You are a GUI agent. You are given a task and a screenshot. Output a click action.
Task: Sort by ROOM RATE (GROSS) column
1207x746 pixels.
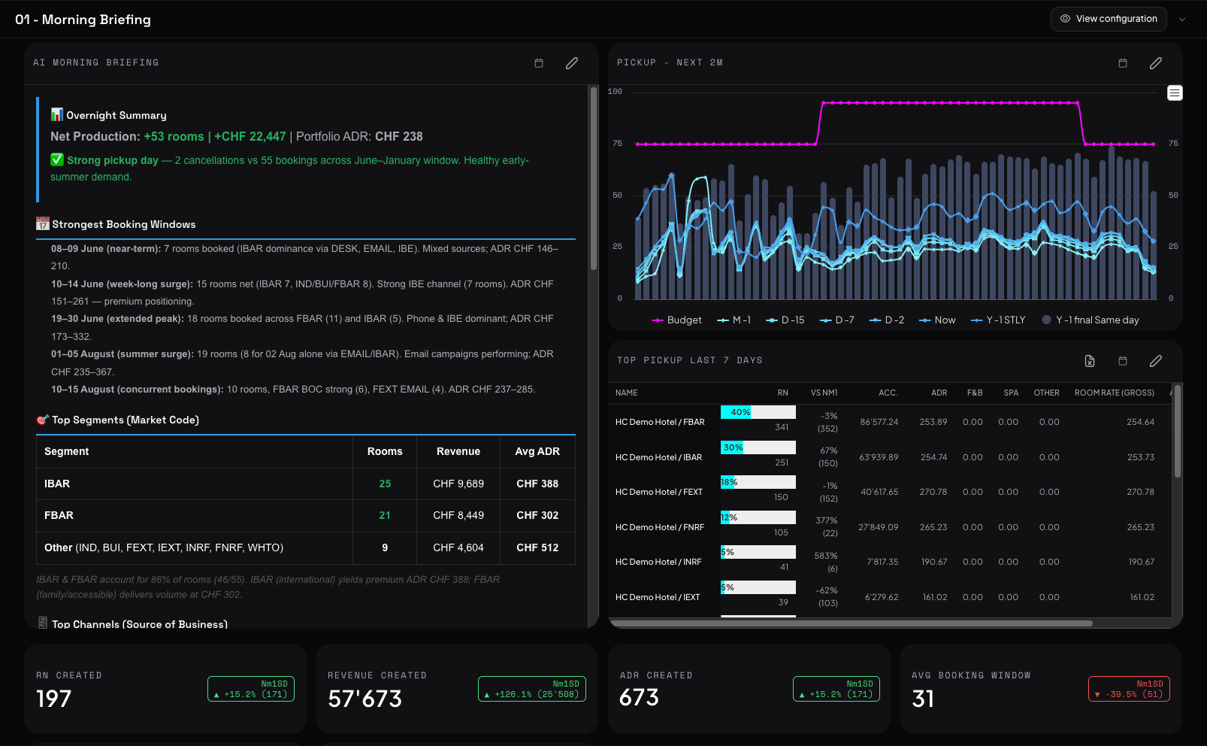(1115, 393)
